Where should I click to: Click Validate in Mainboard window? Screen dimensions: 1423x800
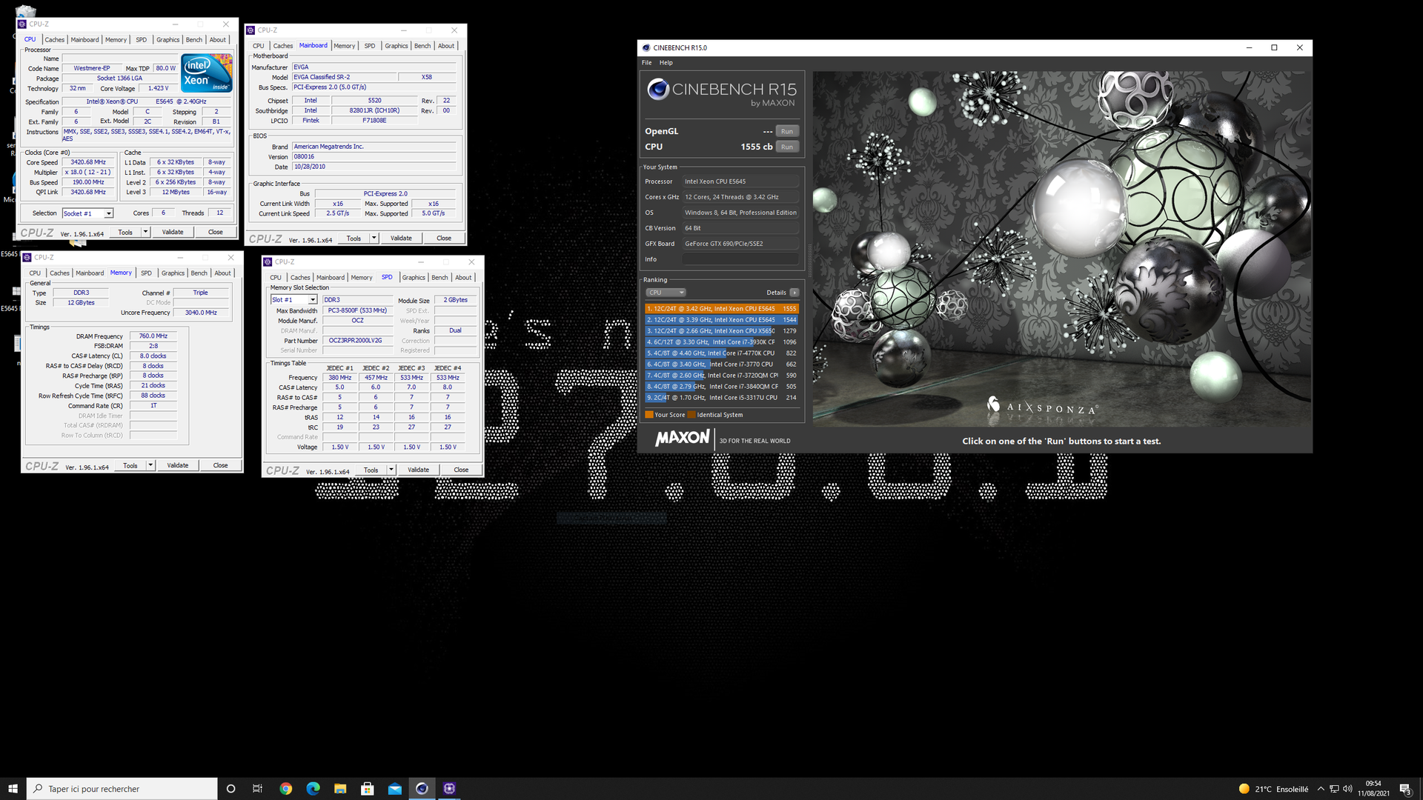click(401, 238)
